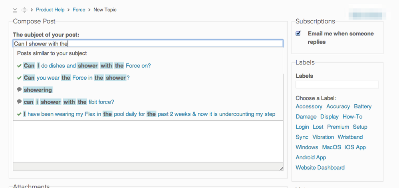This screenshot has width=399, height=188.
Task: Select the Battery label
Action: [x=363, y=106]
